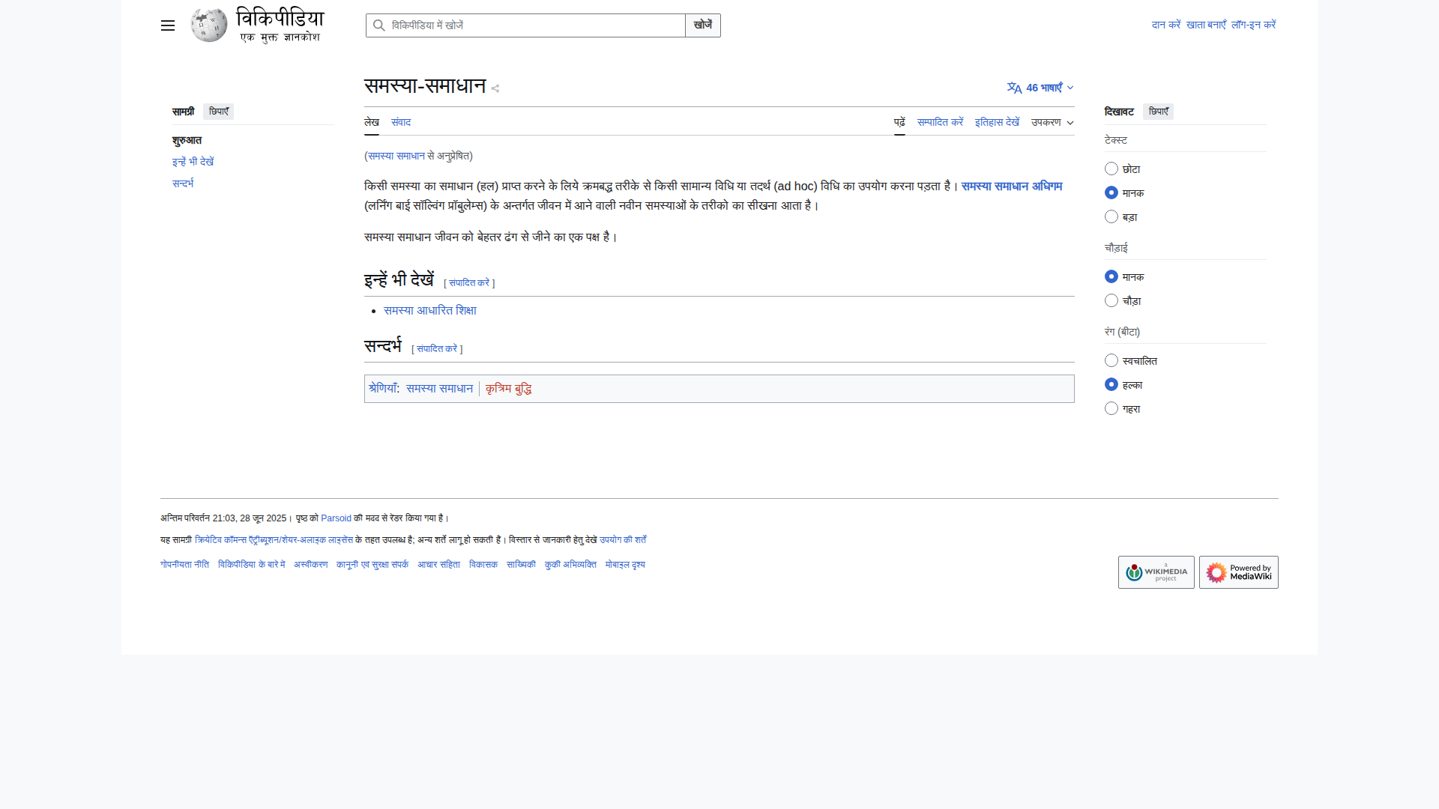Viewport: 1439px width, 809px height.
Task: Open the hamburger main menu icon
Action: click(167, 25)
